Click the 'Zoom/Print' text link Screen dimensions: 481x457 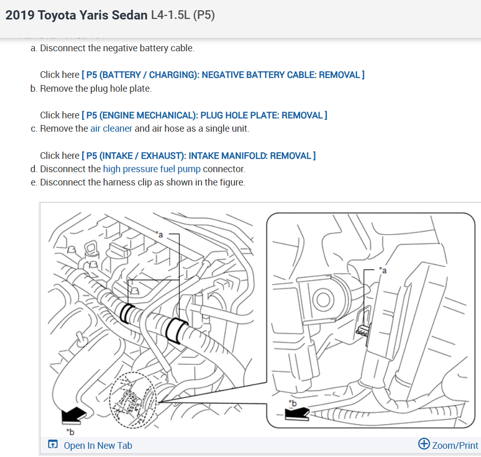pyautogui.click(x=455, y=445)
